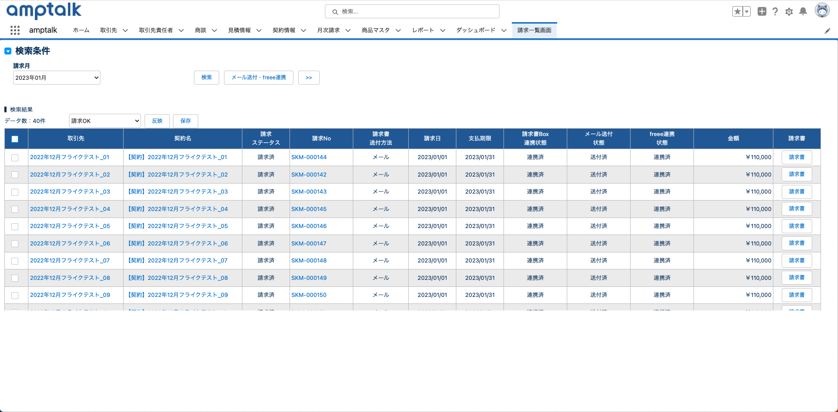Check the row for フライクテスト_03

pyautogui.click(x=15, y=192)
